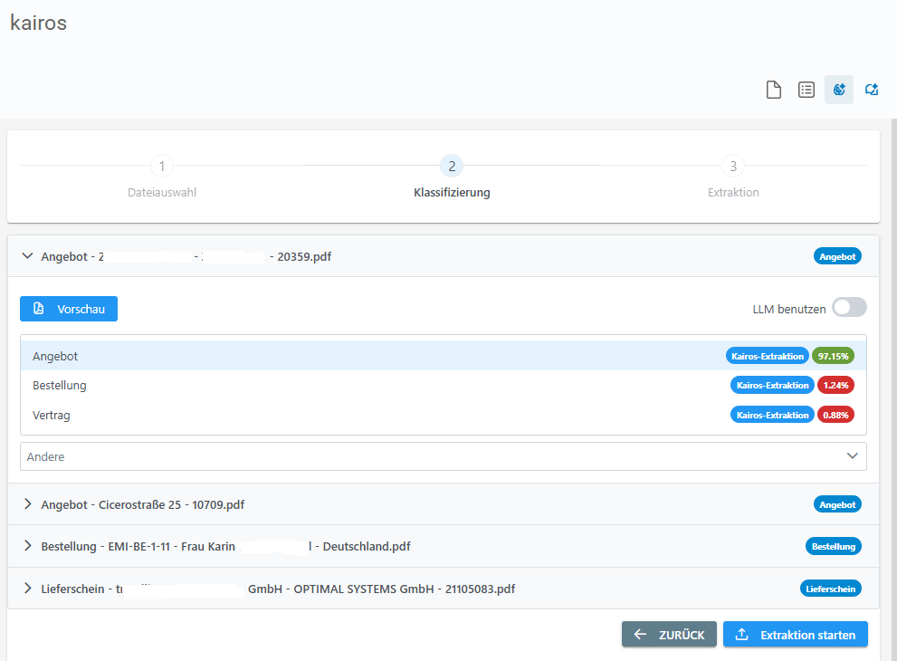The image size is (897, 661).
Task: Open the AI chat sparkle icon
Action: (x=872, y=90)
